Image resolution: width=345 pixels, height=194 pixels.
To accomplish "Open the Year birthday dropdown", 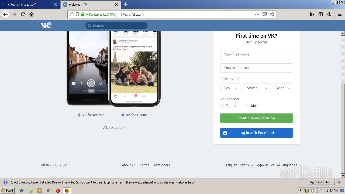I will click(283, 88).
